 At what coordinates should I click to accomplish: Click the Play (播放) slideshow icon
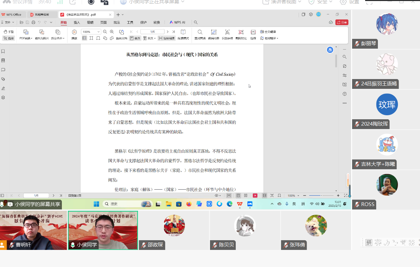point(74,32)
